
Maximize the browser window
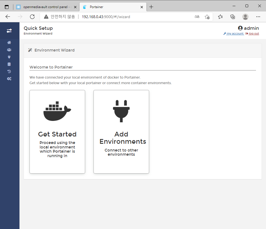tap(247, 6)
